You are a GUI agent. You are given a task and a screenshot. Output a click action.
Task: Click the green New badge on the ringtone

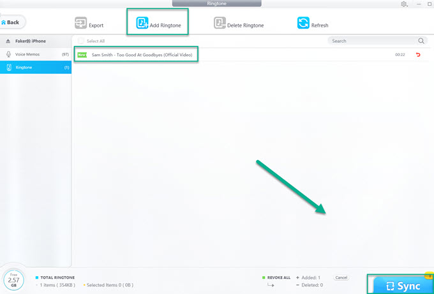click(82, 55)
